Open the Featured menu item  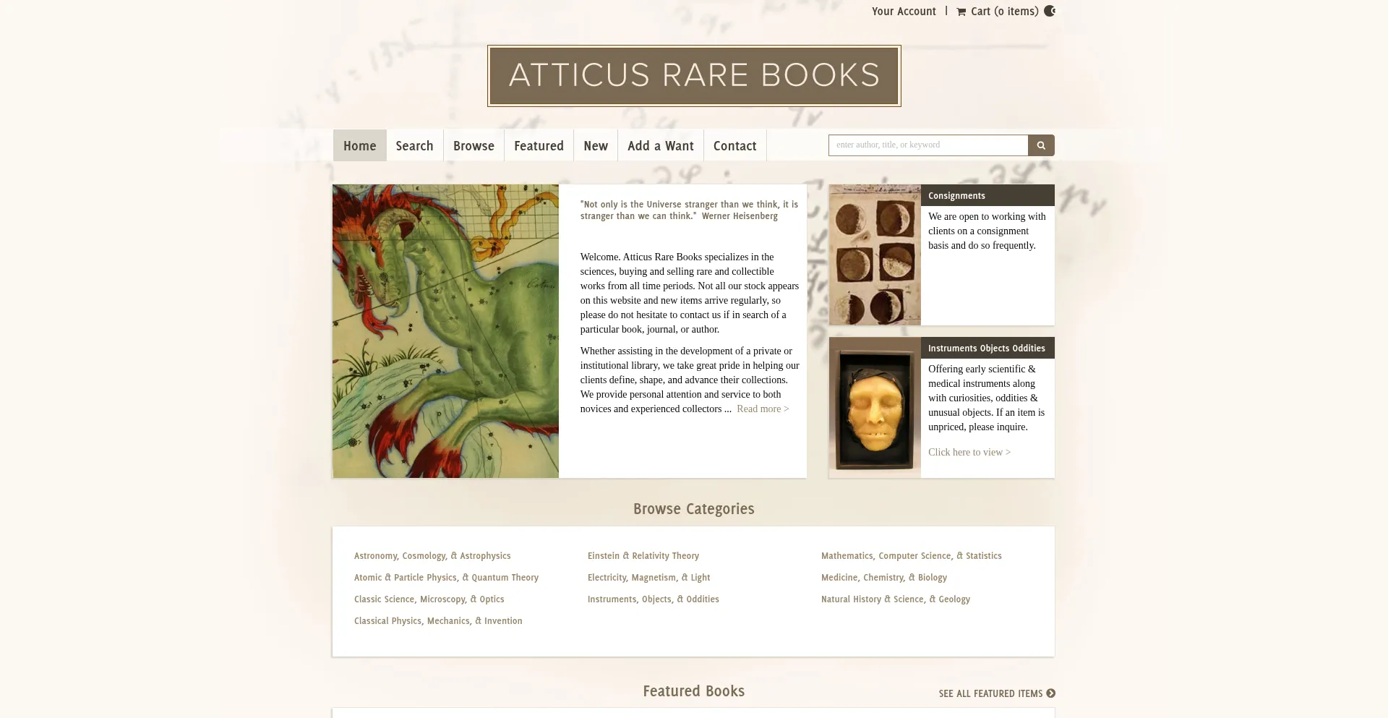tap(539, 146)
